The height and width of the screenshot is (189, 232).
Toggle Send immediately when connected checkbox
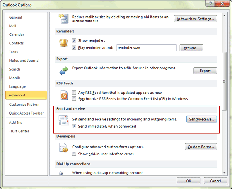[74, 126]
